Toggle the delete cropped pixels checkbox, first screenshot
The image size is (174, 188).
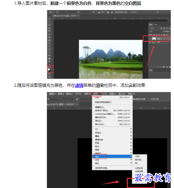pos(116,12)
